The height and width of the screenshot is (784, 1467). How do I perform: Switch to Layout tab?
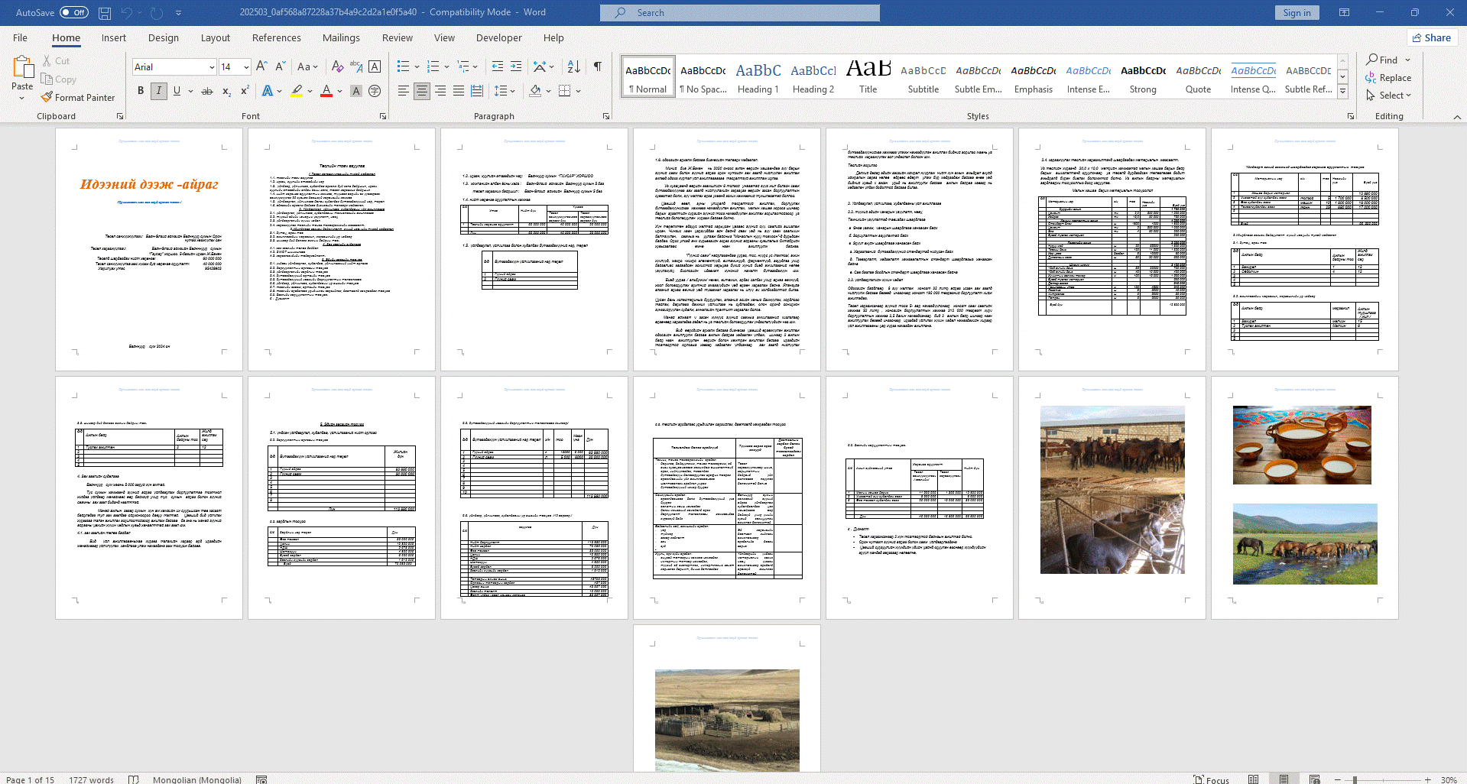(x=216, y=37)
